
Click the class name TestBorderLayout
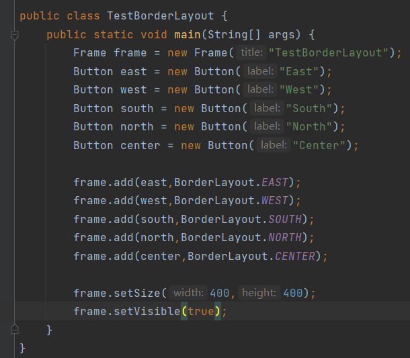pyautogui.click(x=160, y=16)
